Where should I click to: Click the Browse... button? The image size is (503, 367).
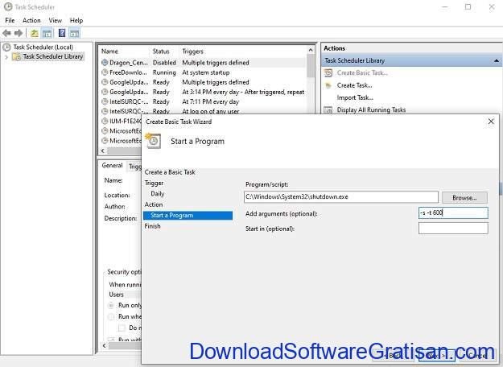(x=464, y=198)
